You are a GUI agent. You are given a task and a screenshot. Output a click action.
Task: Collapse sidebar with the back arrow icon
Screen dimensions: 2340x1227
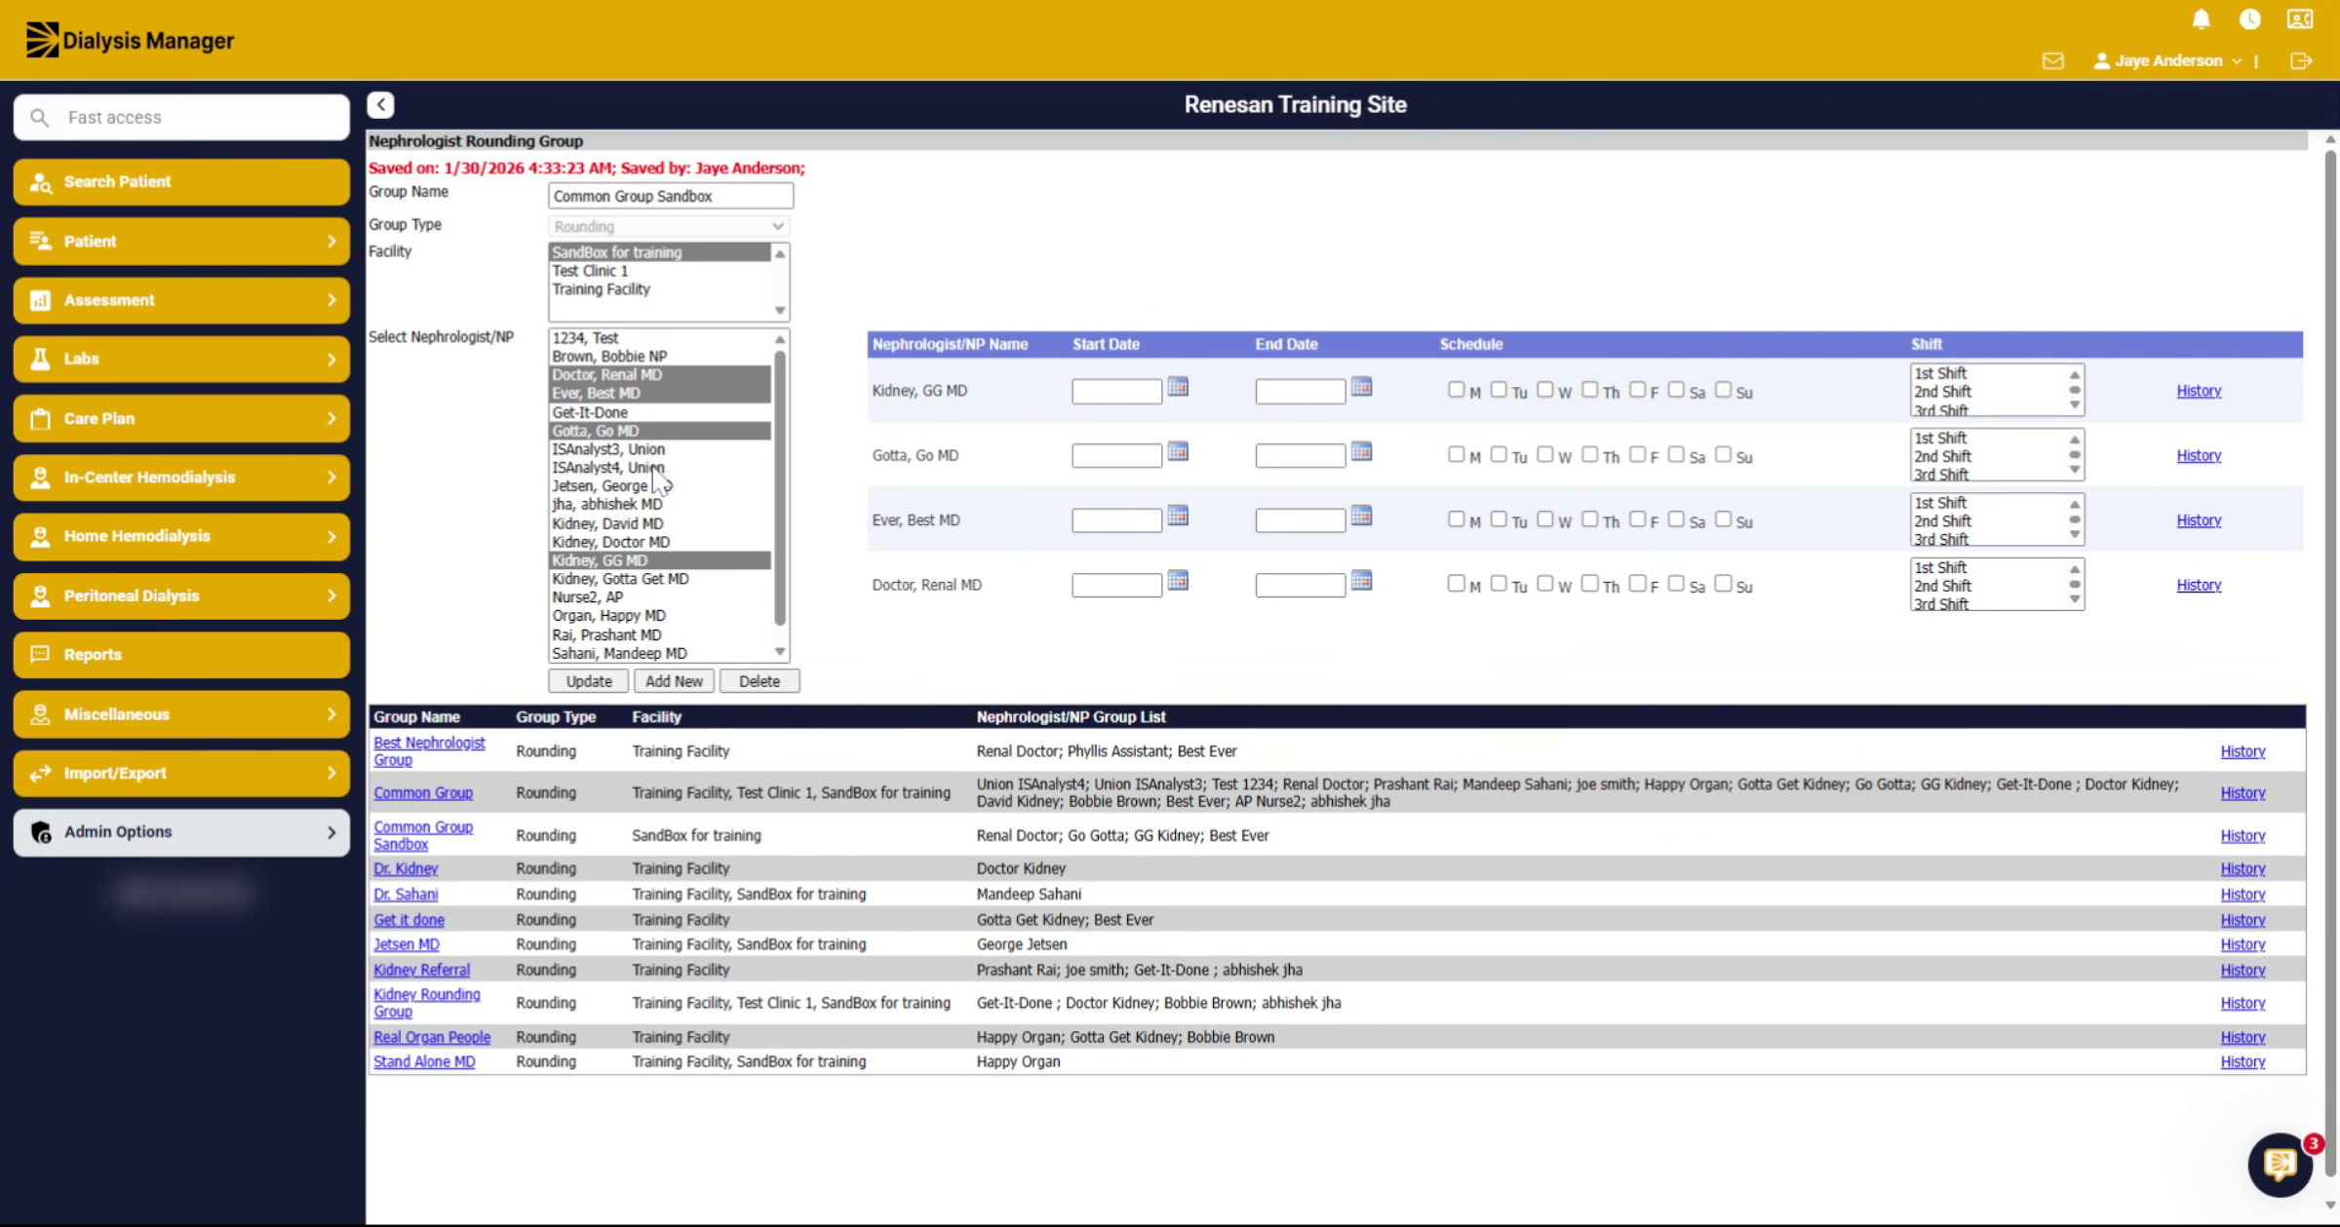click(380, 104)
